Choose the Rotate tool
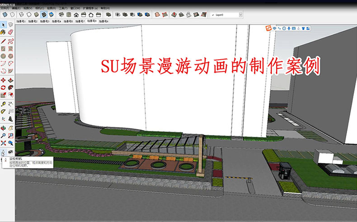This screenshot has width=357, height=222. coord(4,87)
